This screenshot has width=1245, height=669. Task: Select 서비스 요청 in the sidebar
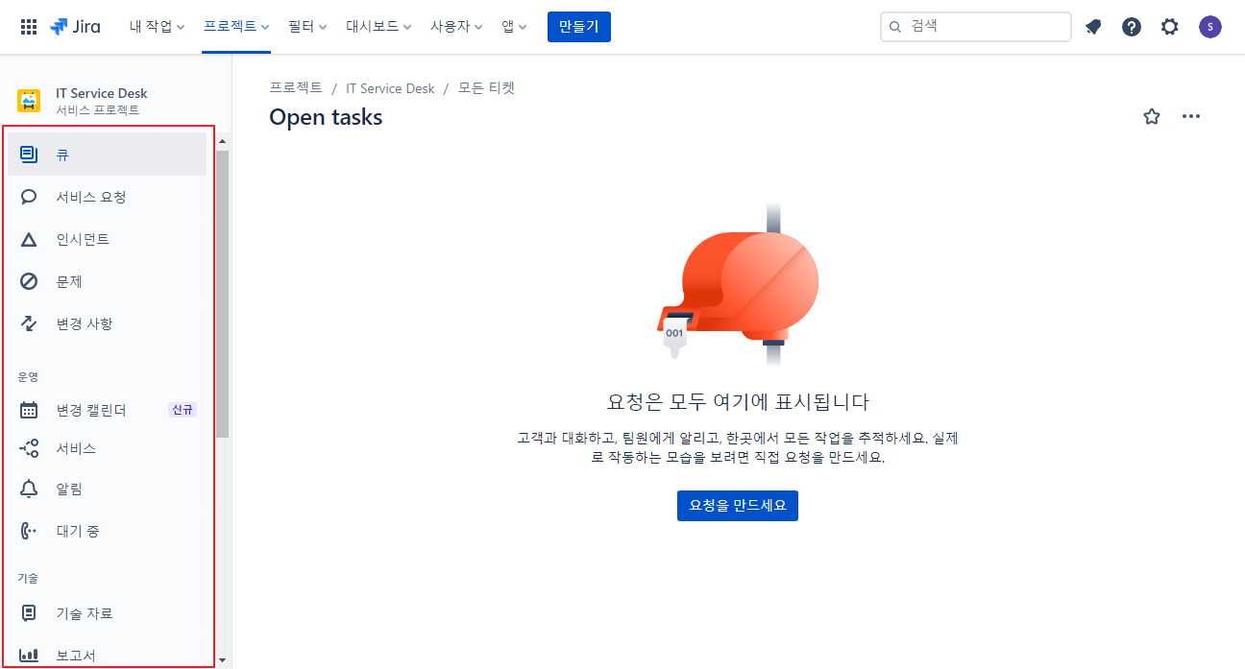click(107, 197)
